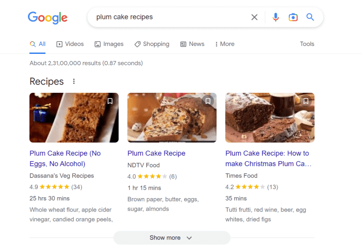Open NDTV Food plum cake thumbnail image
This screenshot has height=249, width=362.
[x=172, y=118]
